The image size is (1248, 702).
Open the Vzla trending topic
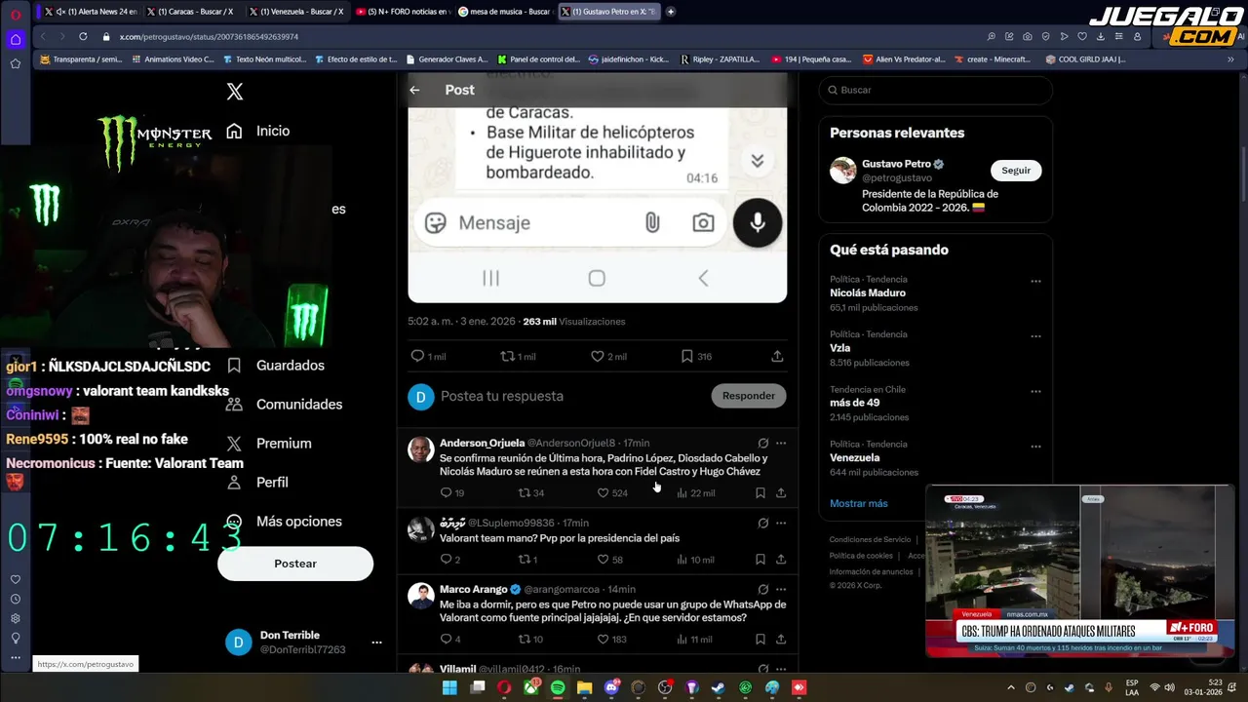click(x=839, y=347)
